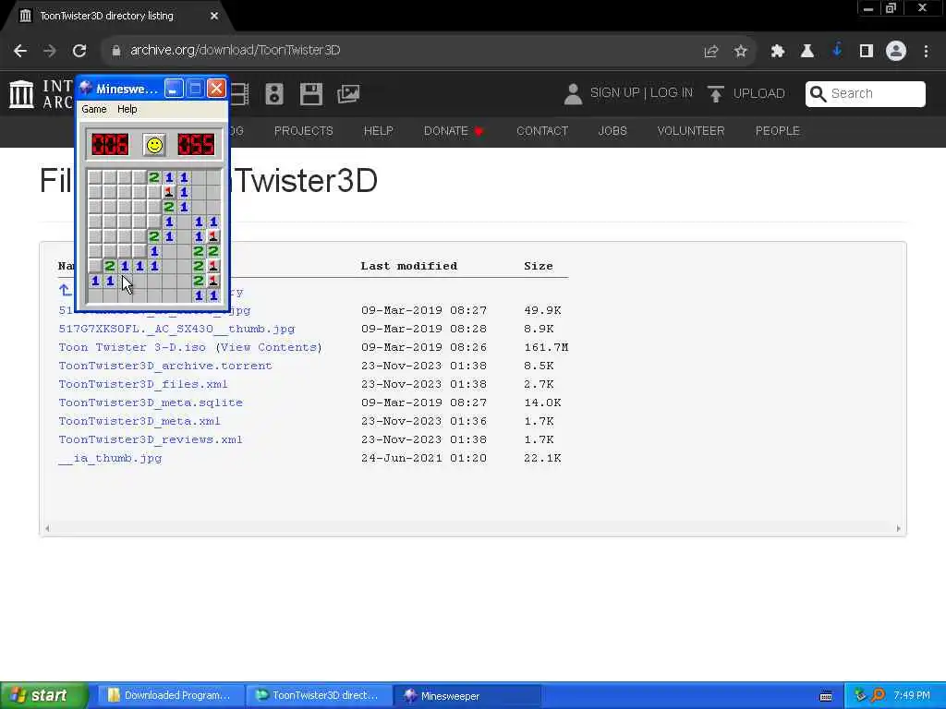This screenshot has width=946, height=709.
Task: Open ToonTwister3D_reviews.xml
Action: coord(151,439)
